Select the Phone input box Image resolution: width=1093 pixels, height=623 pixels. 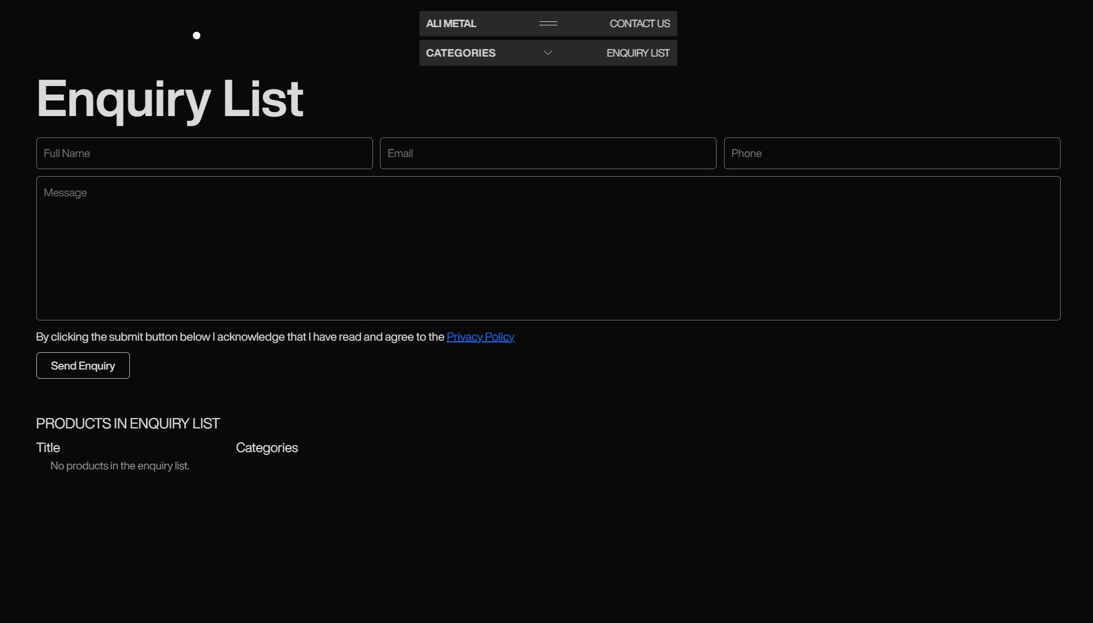[891, 154]
